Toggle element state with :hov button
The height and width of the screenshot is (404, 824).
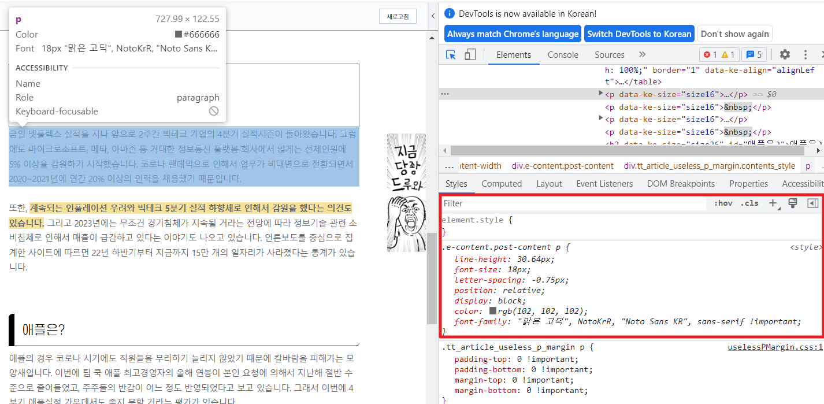coord(722,203)
